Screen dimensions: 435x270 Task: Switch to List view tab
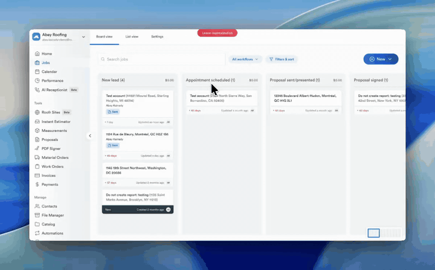(132, 37)
